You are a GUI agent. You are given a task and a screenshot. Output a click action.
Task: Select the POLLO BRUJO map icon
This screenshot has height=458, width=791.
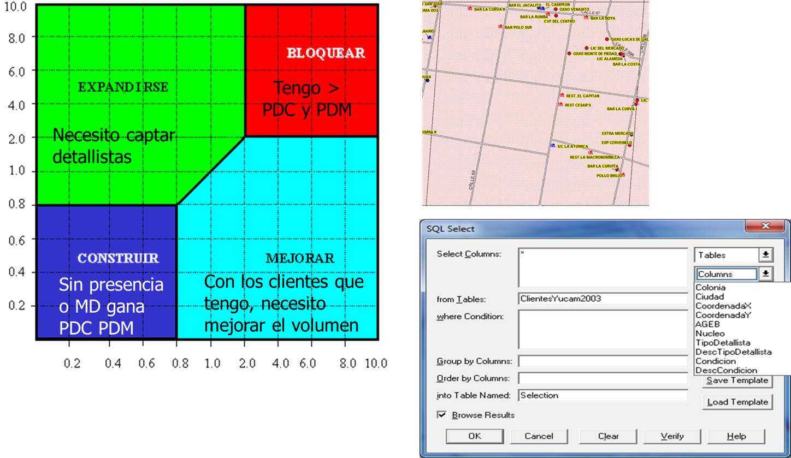(x=623, y=174)
